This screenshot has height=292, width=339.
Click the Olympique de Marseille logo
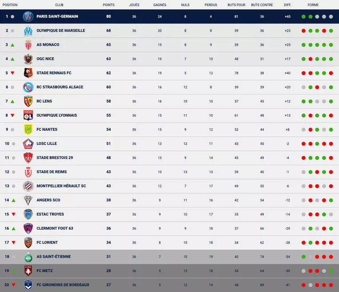(28, 31)
